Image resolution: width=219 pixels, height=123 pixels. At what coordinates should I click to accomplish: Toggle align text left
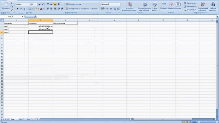(x=48, y=9)
